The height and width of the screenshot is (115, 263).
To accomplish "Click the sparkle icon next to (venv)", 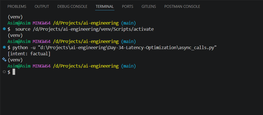I will pyautogui.click(x=4, y=59).
